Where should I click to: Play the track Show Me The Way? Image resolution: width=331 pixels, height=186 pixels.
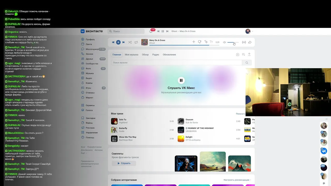click(114, 139)
